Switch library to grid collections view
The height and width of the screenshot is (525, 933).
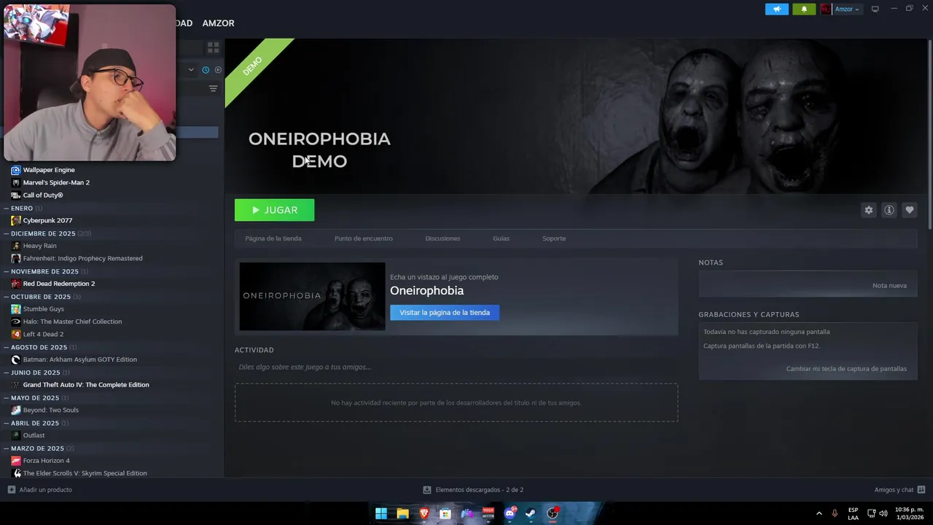pos(213,47)
